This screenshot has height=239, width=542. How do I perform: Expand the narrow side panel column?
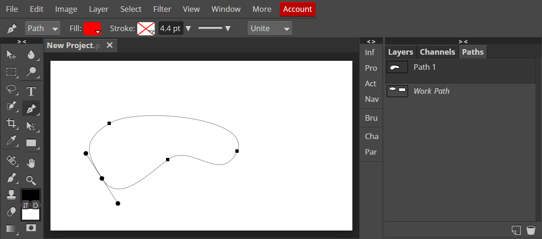371,41
